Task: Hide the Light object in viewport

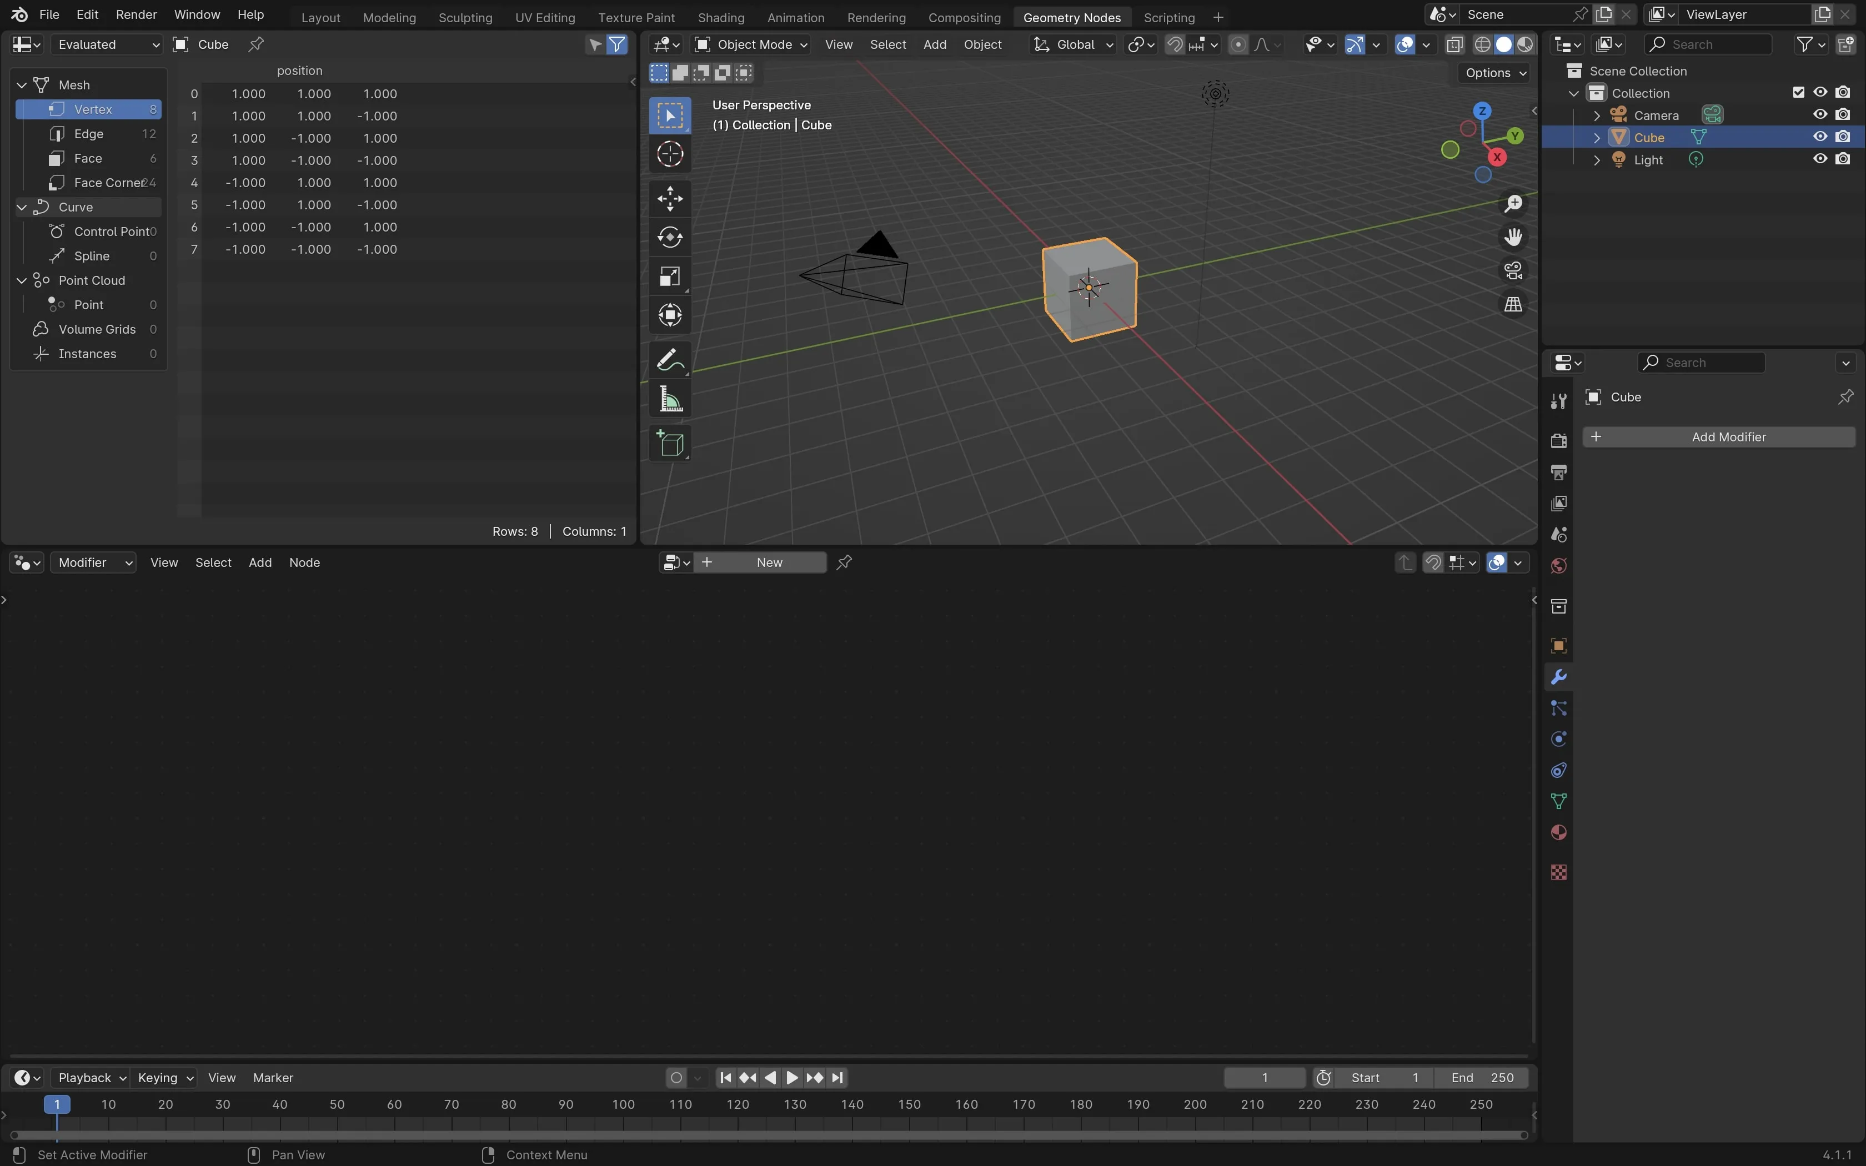Action: coord(1820,159)
